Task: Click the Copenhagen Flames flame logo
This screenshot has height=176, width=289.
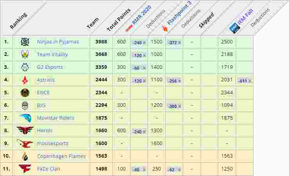Action: pos(25,156)
